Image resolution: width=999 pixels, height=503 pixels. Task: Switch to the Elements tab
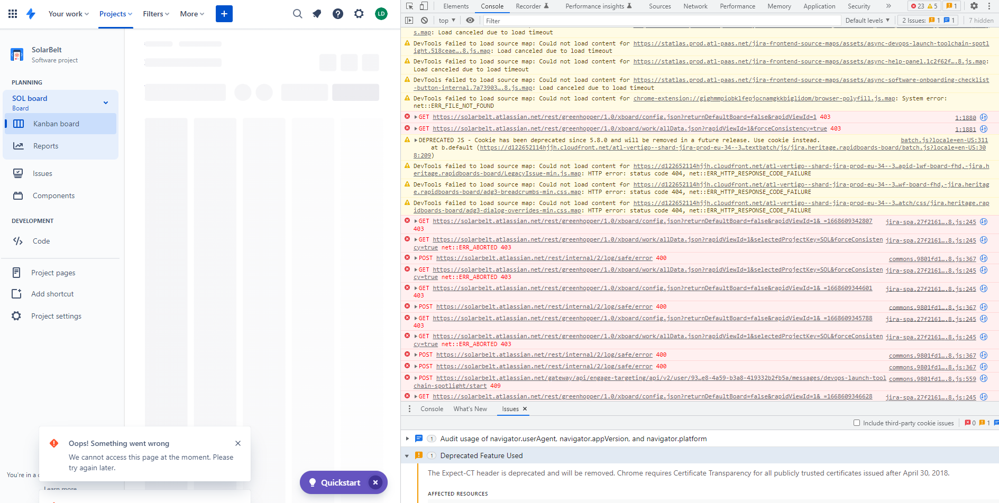tap(456, 6)
